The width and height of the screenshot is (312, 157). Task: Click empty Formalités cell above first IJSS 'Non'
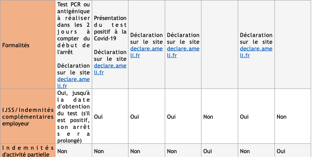219,45
